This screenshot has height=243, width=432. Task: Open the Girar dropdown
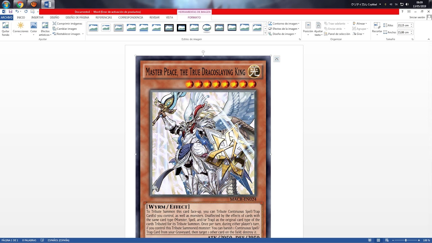359,34
